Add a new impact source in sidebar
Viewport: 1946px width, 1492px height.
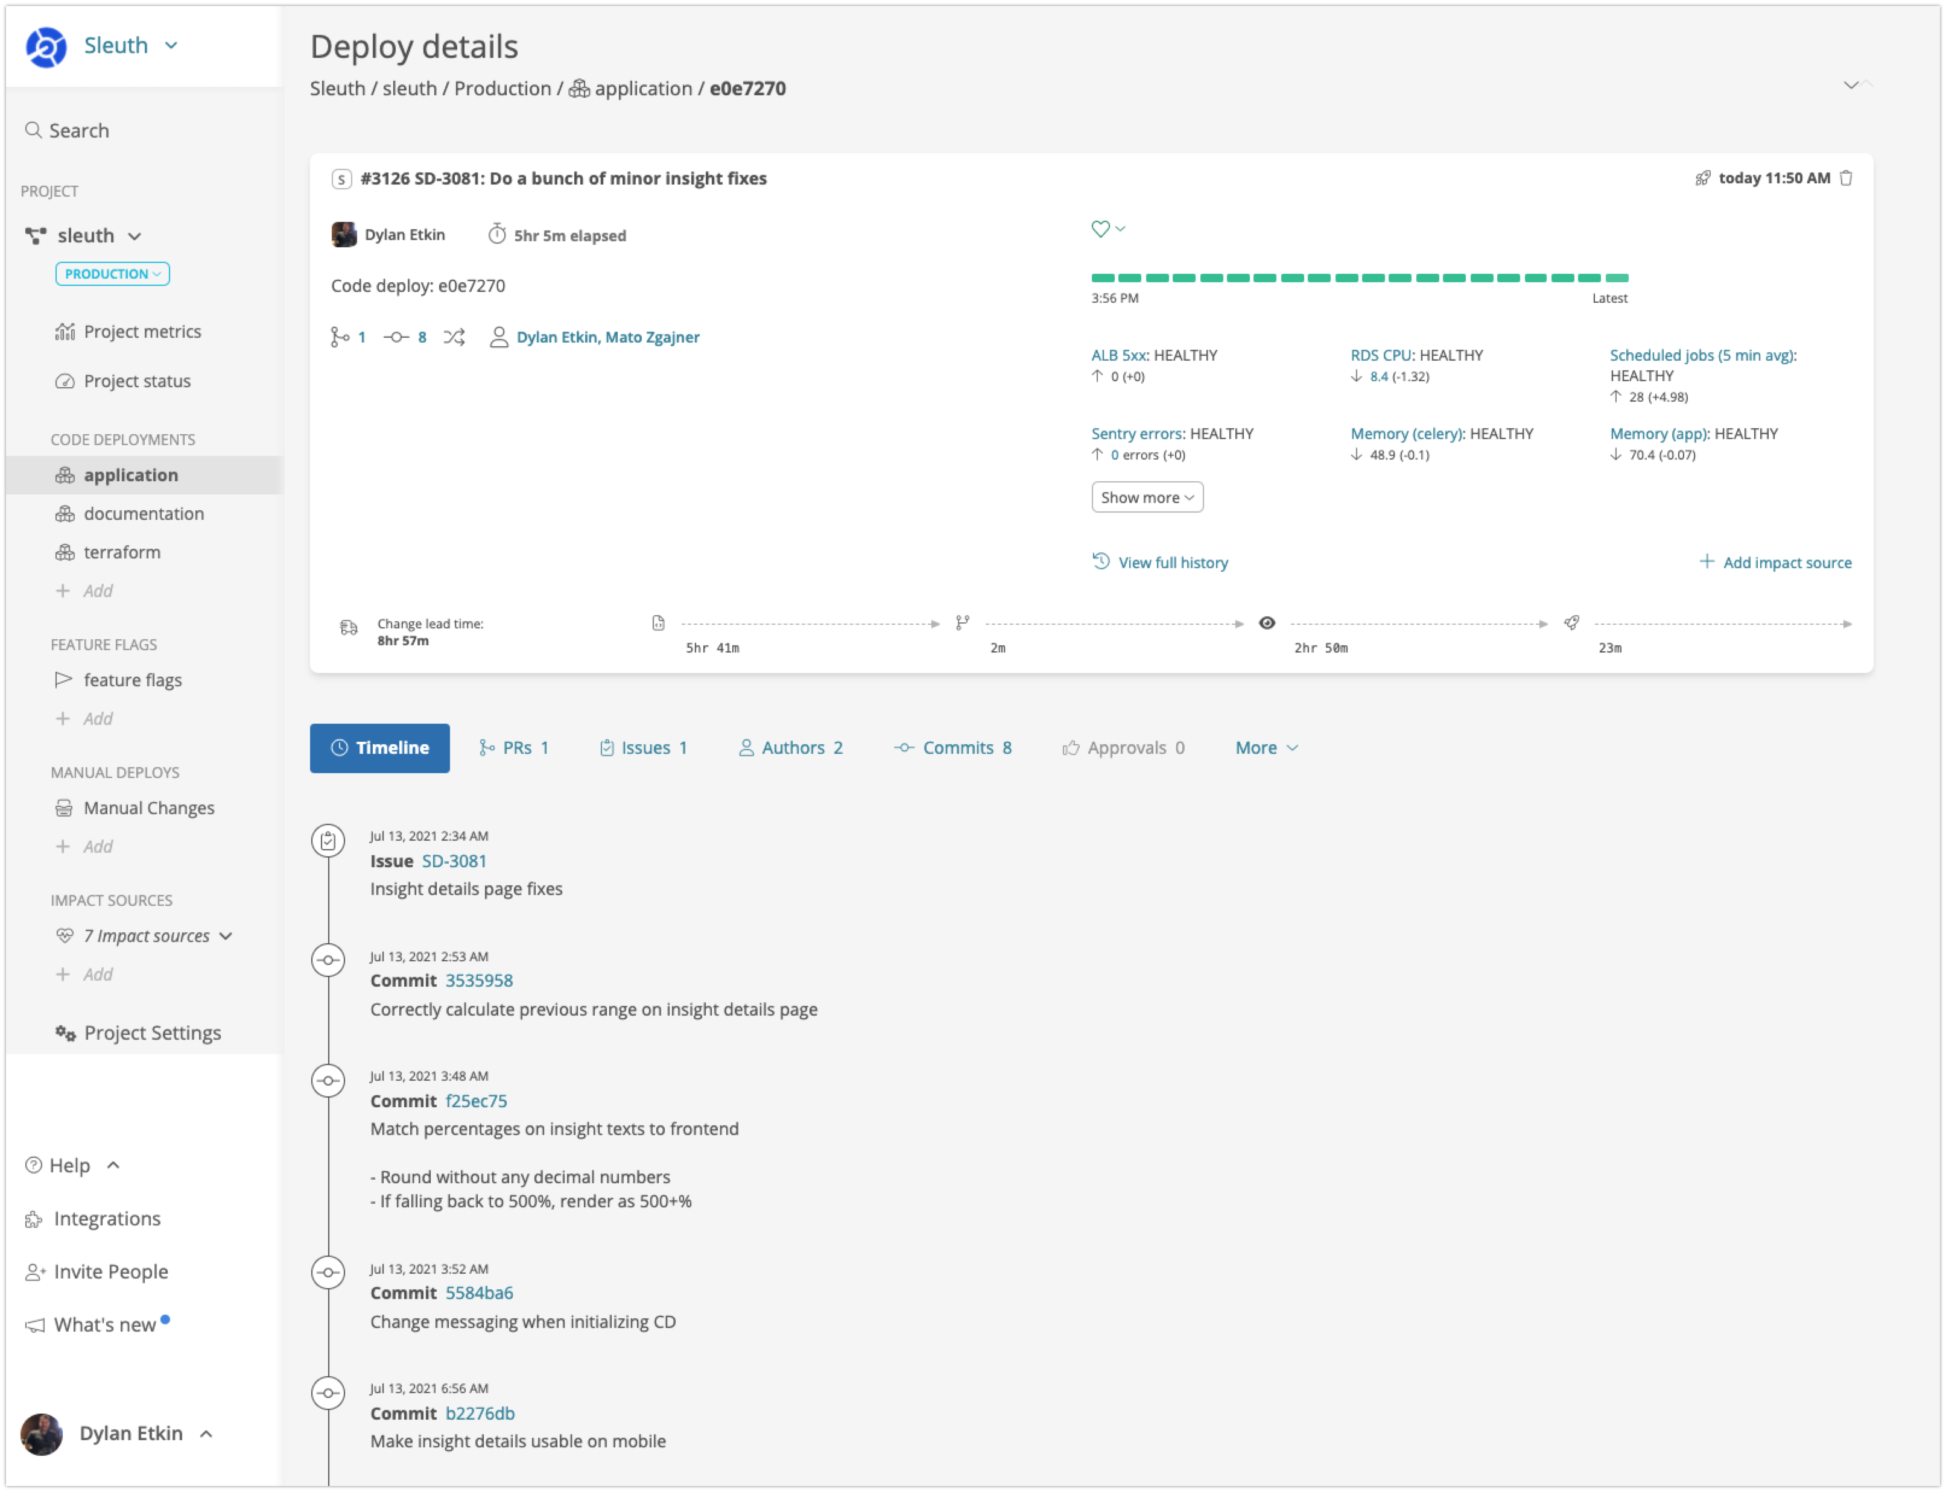click(84, 974)
